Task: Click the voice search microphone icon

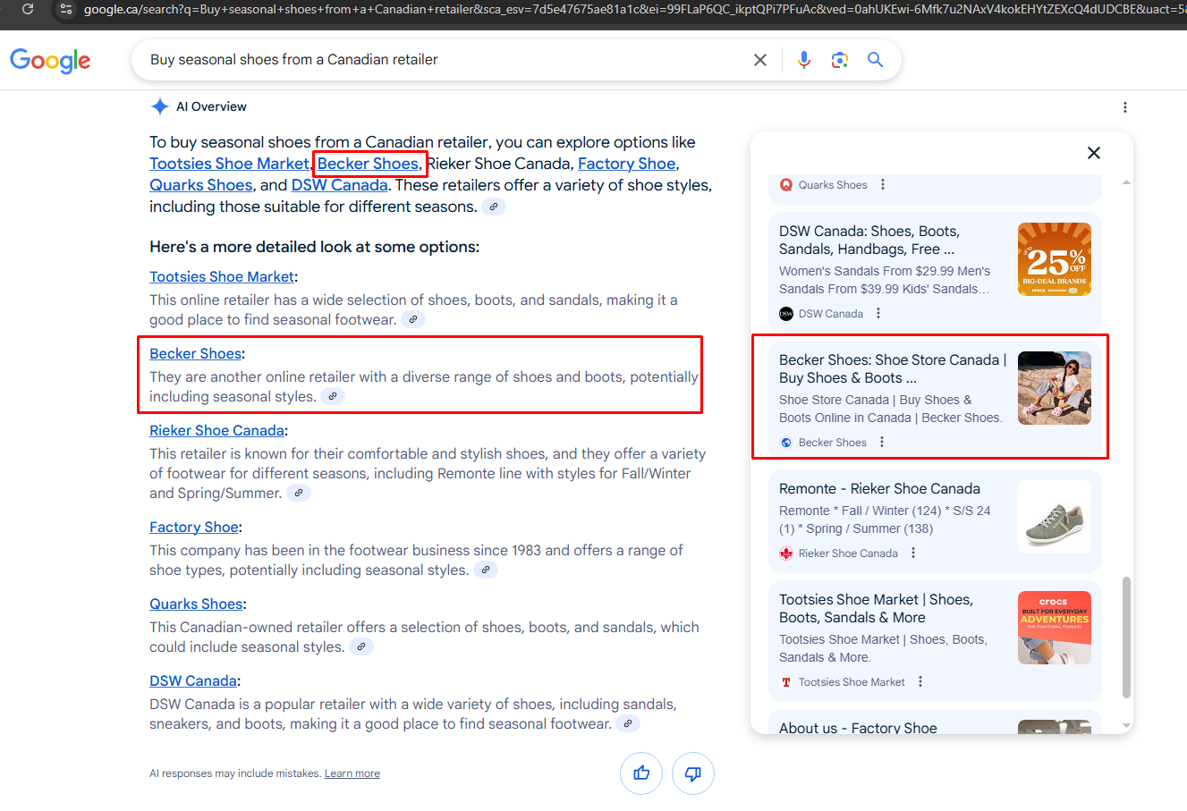Action: 803,60
